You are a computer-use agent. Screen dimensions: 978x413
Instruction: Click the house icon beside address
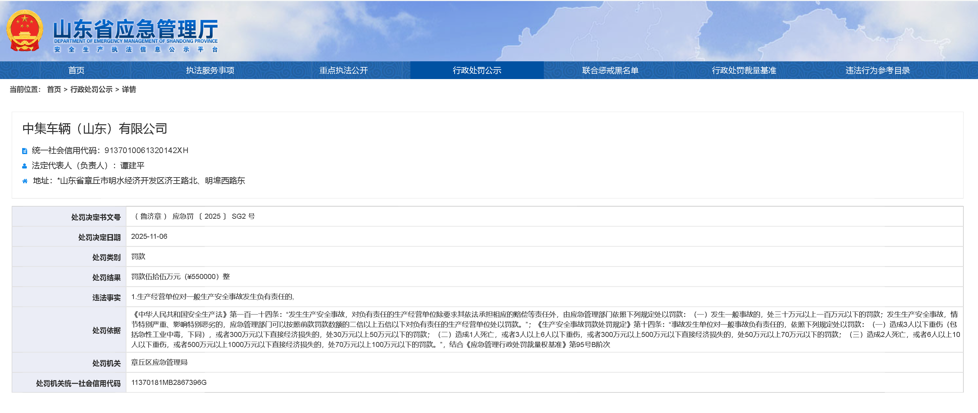(x=25, y=181)
